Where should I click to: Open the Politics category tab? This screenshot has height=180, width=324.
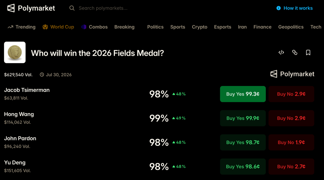coord(155,27)
